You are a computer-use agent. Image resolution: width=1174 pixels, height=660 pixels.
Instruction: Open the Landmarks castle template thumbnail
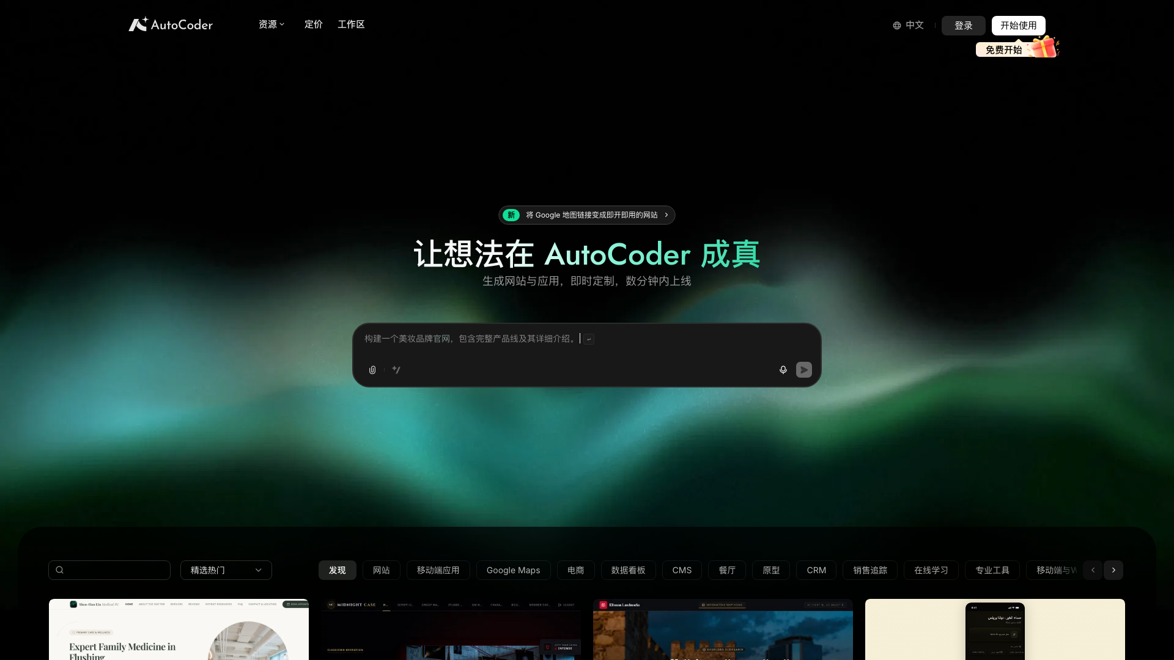pyautogui.click(x=723, y=629)
